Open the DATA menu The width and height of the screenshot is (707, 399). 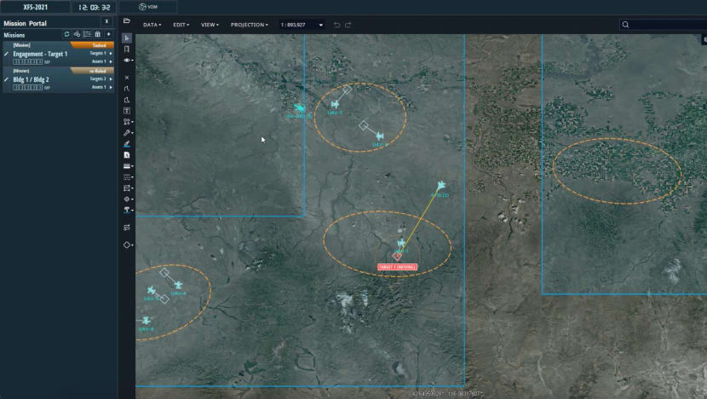coord(153,25)
